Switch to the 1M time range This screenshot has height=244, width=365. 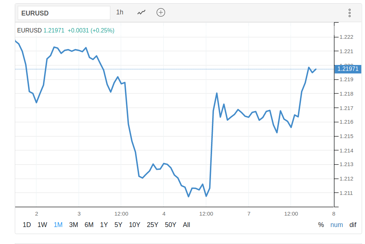click(x=58, y=225)
